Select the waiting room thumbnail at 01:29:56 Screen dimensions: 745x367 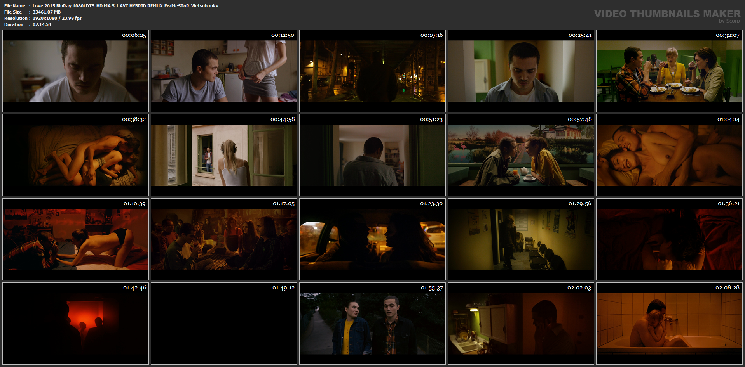tap(521, 239)
